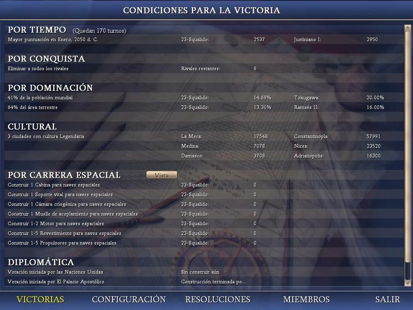Click the Palacio Apostólico vote row
The height and width of the screenshot is (310, 413).
[x=56, y=282]
